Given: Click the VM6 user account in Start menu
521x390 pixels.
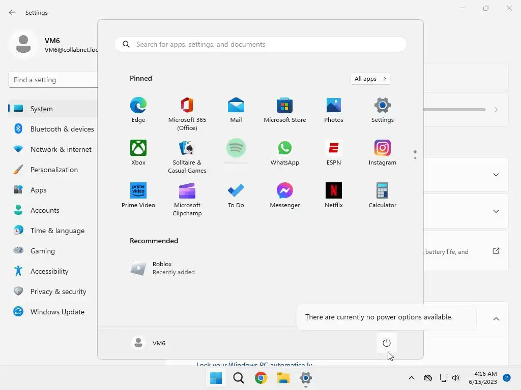Looking at the screenshot, I should point(149,343).
